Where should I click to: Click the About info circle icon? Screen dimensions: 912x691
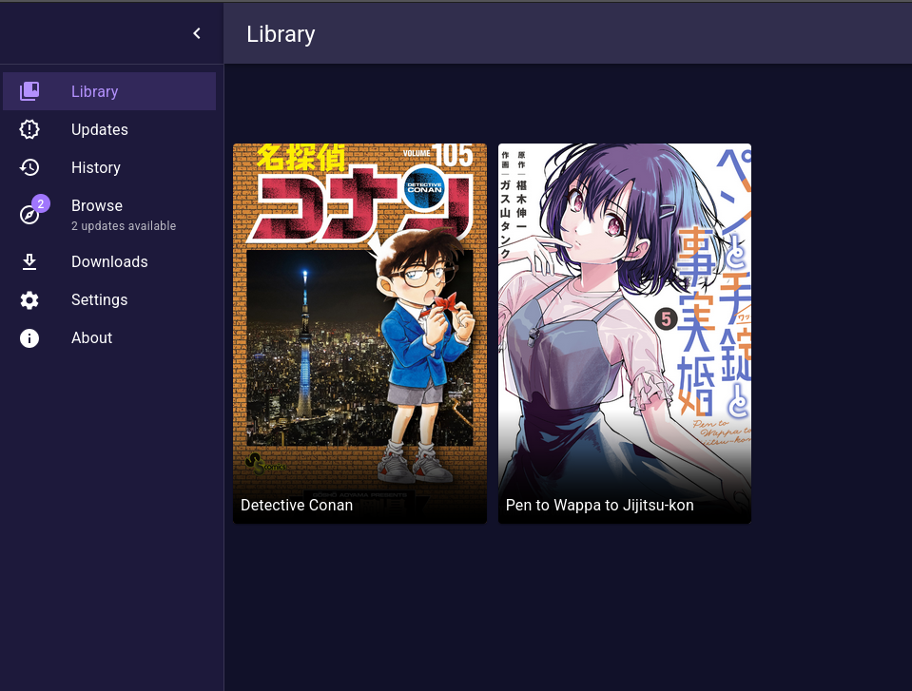(29, 337)
